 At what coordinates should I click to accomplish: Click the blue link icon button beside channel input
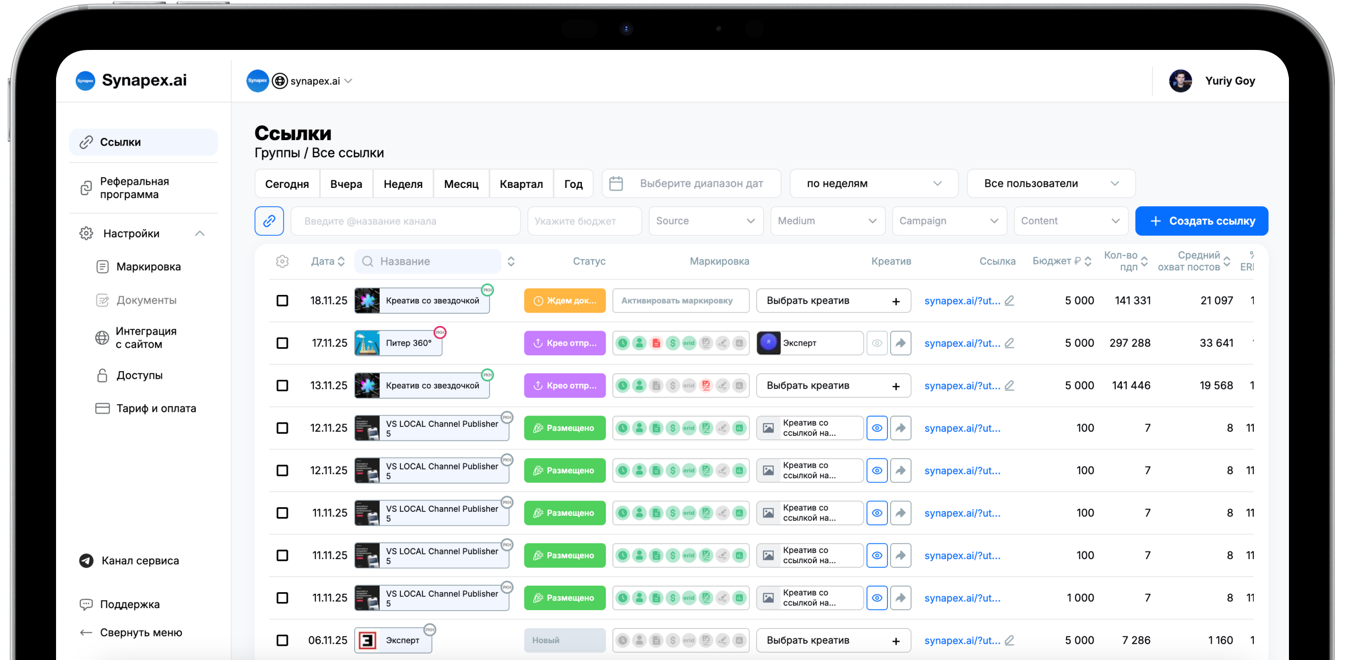pos(269,221)
